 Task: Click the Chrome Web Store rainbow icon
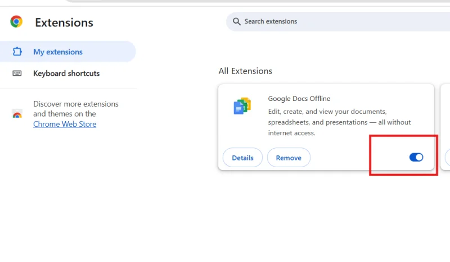pyautogui.click(x=17, y=114)
